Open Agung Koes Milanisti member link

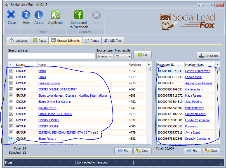[x=199, y=83]
